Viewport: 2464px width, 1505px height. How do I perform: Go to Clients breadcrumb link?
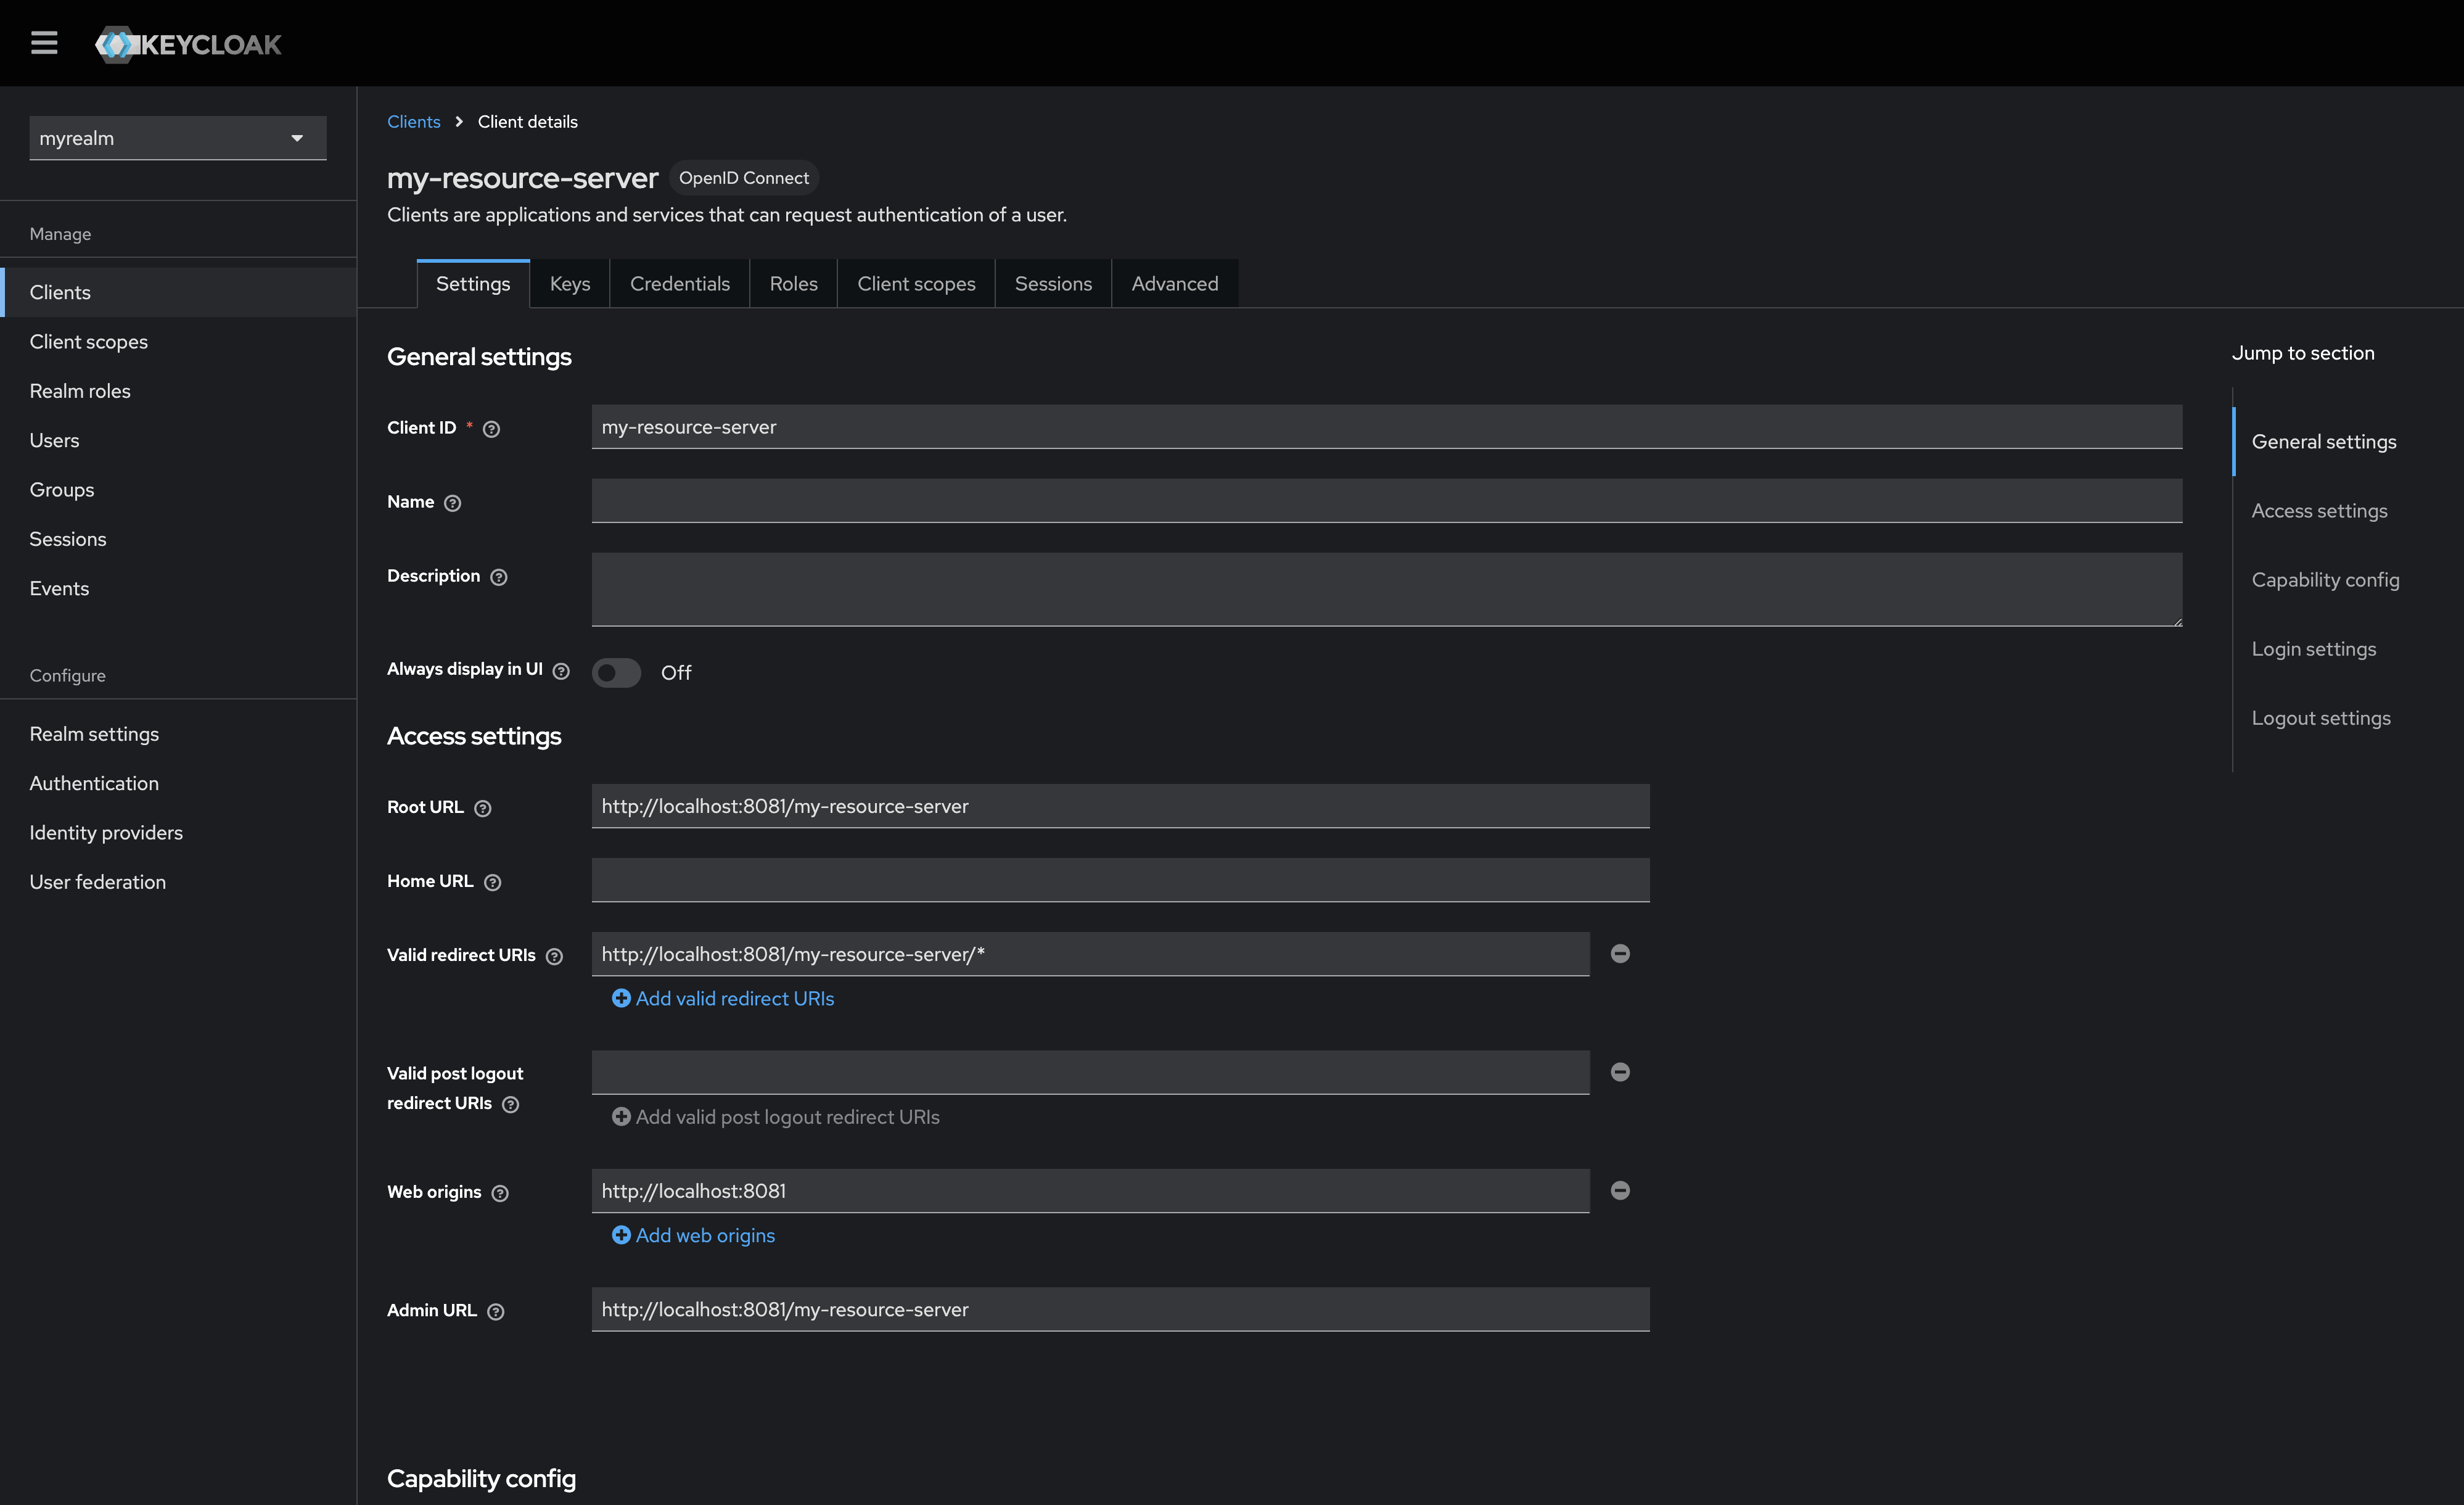tap(413, 121)
